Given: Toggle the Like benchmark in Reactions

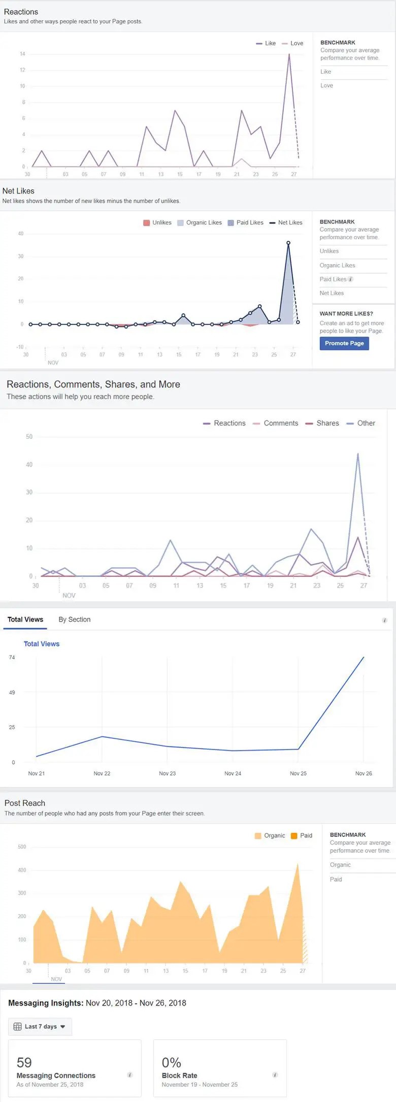Looking at the screenshot, I should 326,72.
